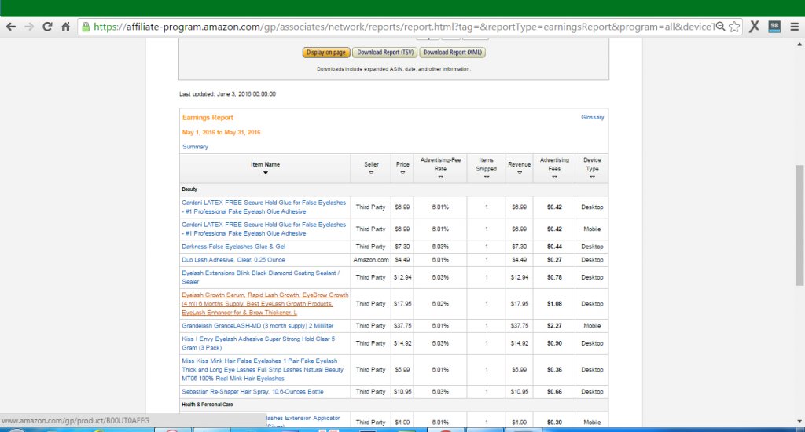805x432 pixels.
Task: Bookmark this page with the star icon
Action: click(x=735, y=27)
